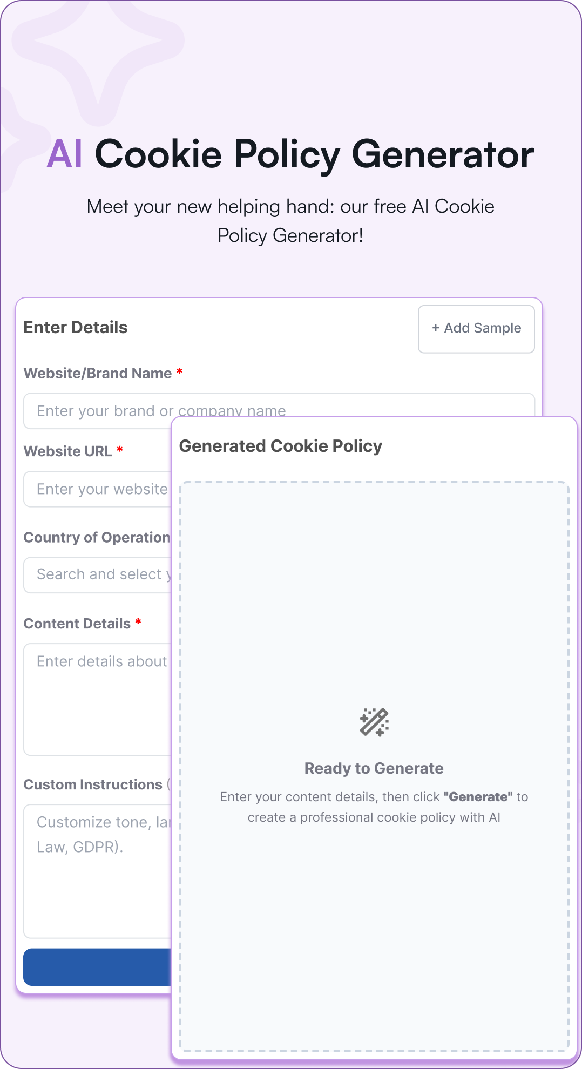Click the Ready to Generate heading
This screenshot has width=582, height=1069.
click(375, 768)
